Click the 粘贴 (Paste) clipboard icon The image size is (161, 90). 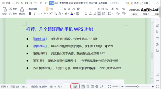[4, 9]
